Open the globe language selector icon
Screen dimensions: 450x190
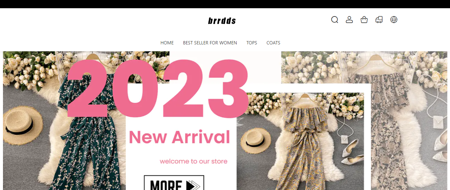tap(394, 20)
